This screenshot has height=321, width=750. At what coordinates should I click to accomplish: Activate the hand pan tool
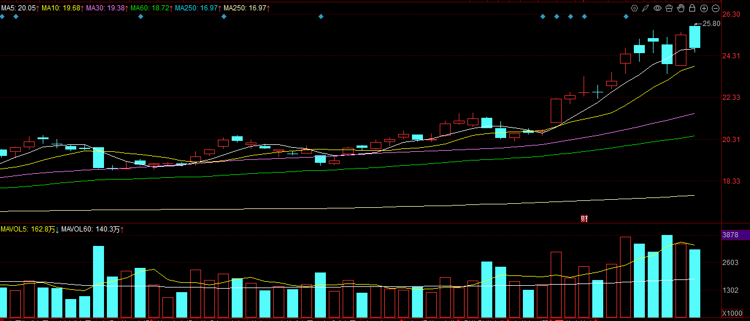681,8
